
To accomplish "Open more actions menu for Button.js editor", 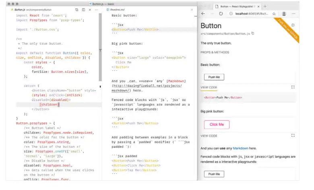I will point(96,10).
